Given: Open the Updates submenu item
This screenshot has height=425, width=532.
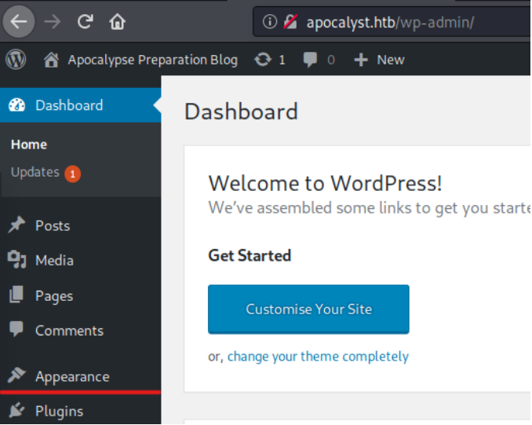Looking at the screenshot, I should point(35,172).
